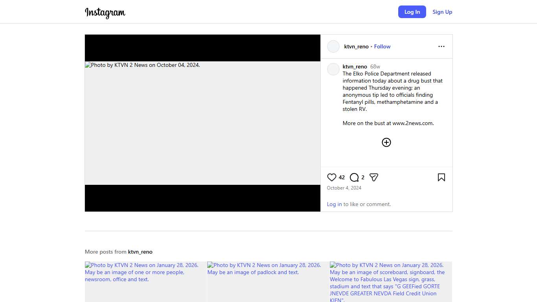Share post using paper plane icon
The image size is (537, 302).
click(374, 177)
